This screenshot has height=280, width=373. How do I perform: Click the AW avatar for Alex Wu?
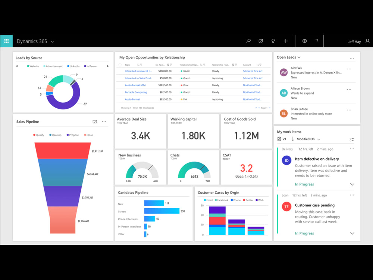pyautogui.click(x=283, y=72)
